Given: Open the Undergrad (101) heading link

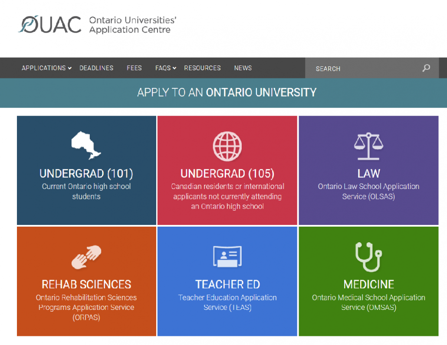Looking at the screenshot, I should coord(86,174).
